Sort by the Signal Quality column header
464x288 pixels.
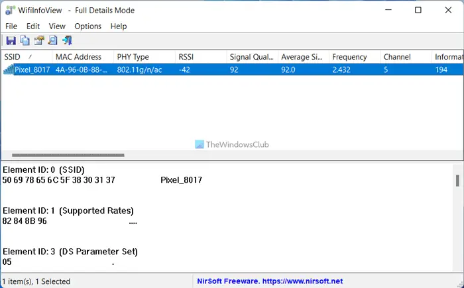[x=253, y=57]
